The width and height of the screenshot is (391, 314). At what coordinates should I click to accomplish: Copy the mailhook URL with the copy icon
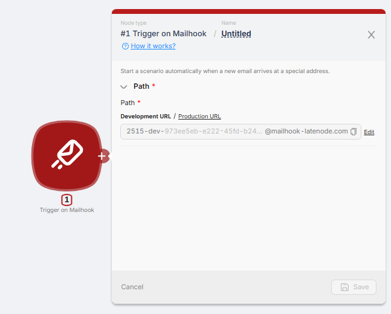point(354,132)
